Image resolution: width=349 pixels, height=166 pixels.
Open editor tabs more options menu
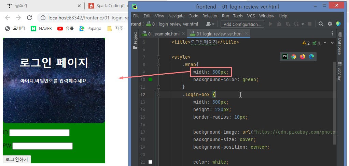pyautogui.click(x=332, y=33)
